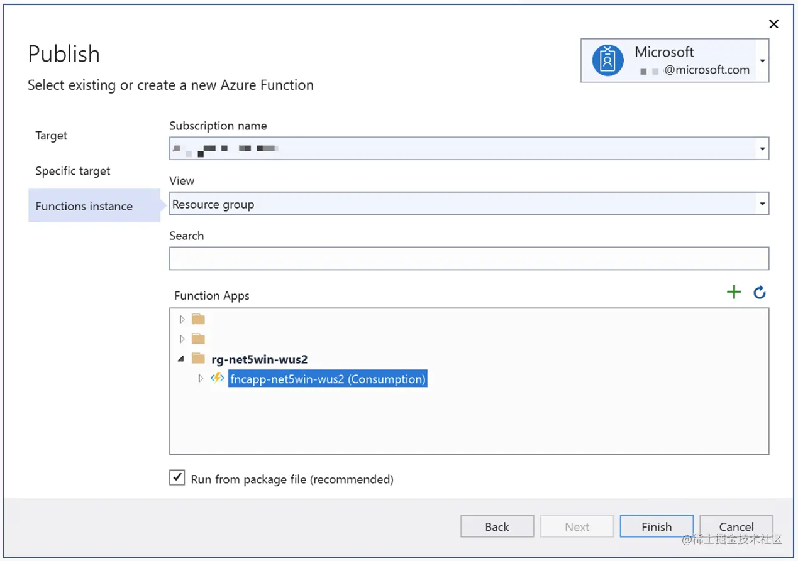Expand the first collapsed folder node
The height and width of the screenshot is (561, 798).
(x=182, y=319)
